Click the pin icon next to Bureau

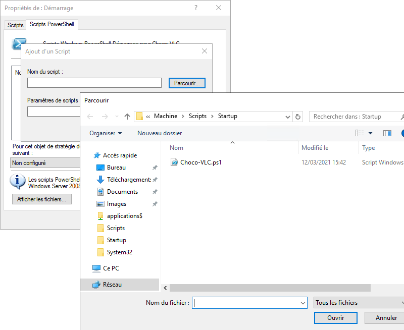[x=155, y=168]
